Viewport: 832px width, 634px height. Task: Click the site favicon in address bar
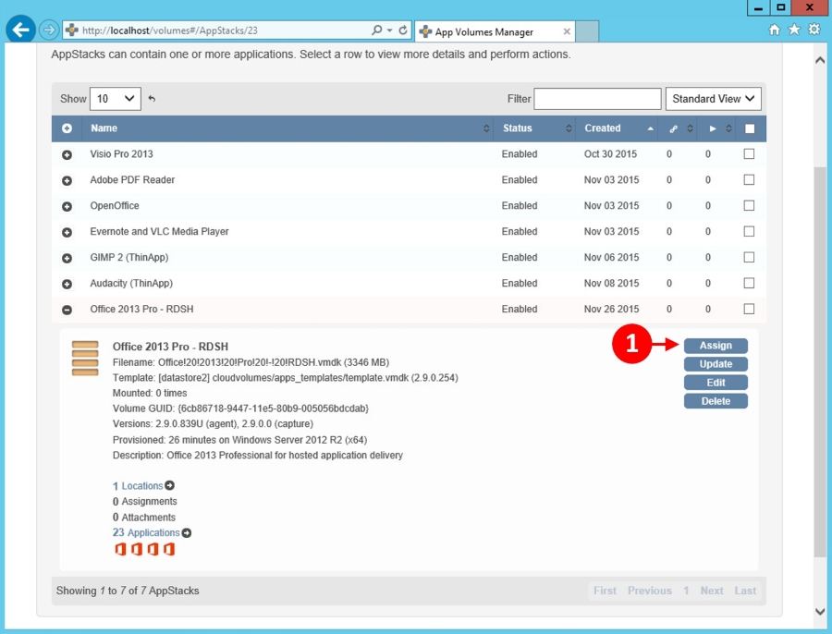coord(72,30)
